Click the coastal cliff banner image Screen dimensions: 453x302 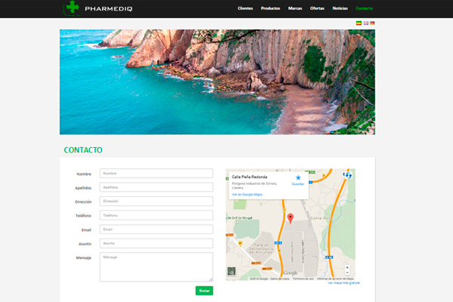(217, 82)
